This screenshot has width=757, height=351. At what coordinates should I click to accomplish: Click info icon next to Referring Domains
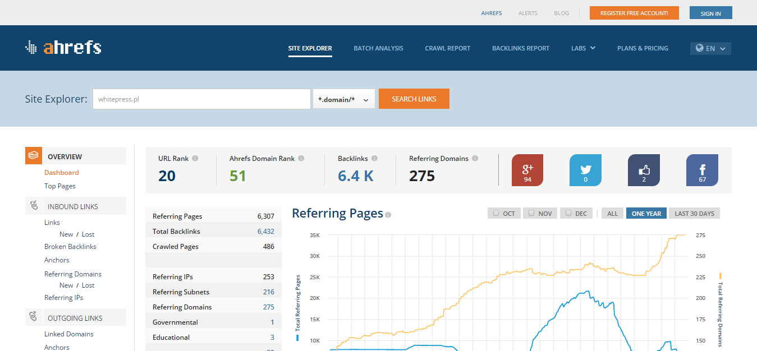pyautogui.click(x=475, y=159)
